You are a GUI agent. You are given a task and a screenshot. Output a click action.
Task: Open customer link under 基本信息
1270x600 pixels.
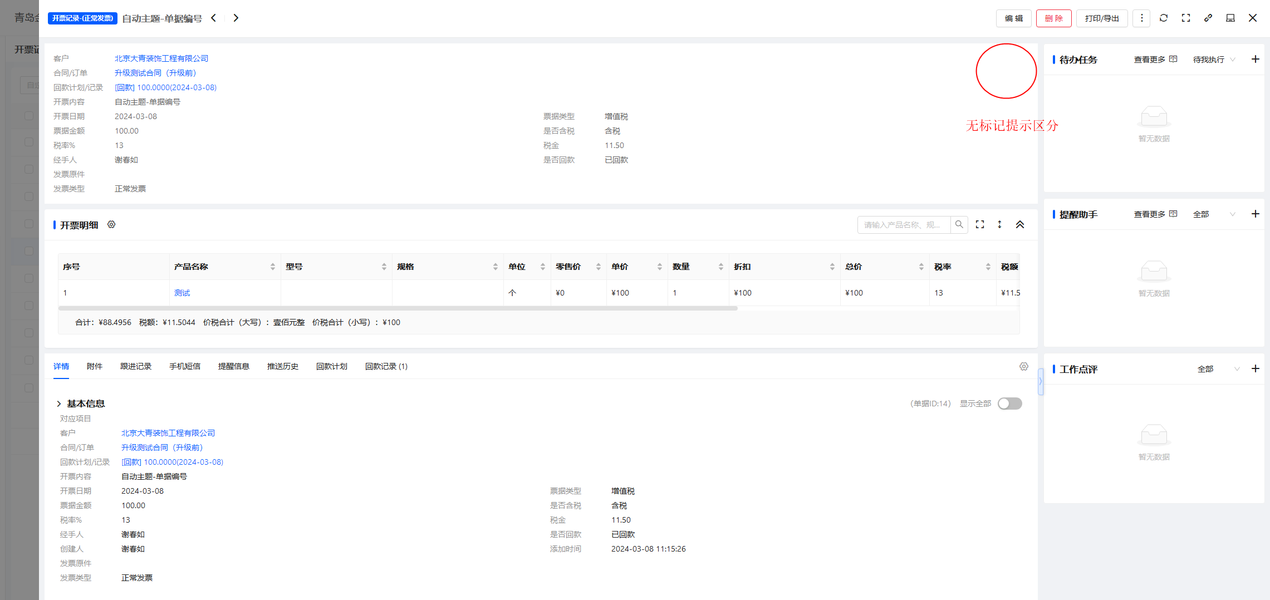(168, 433)
